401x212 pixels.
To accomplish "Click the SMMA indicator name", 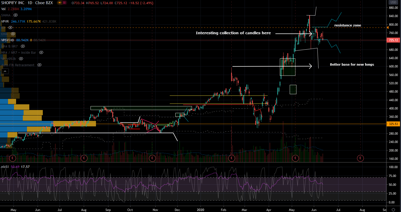I will coord(6,15).
